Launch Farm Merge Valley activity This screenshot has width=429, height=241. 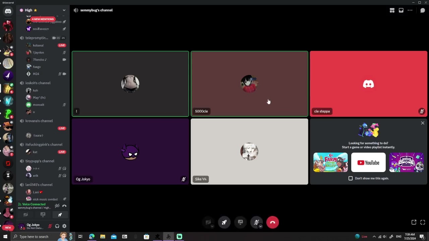330,162
